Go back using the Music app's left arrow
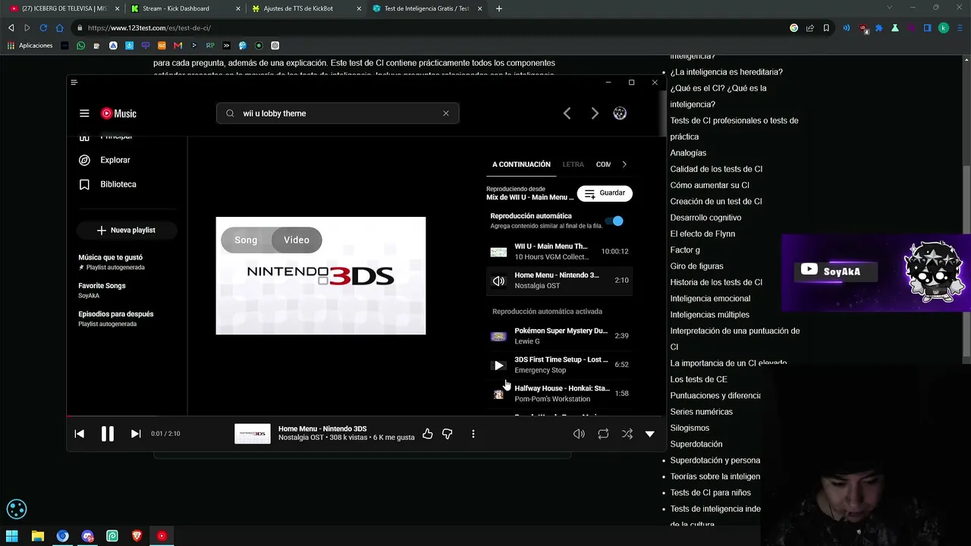971x546 pixels. point(567,113)
